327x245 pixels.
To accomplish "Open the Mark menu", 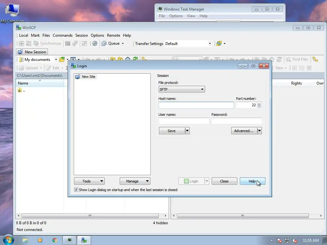I will pos(35,35).
